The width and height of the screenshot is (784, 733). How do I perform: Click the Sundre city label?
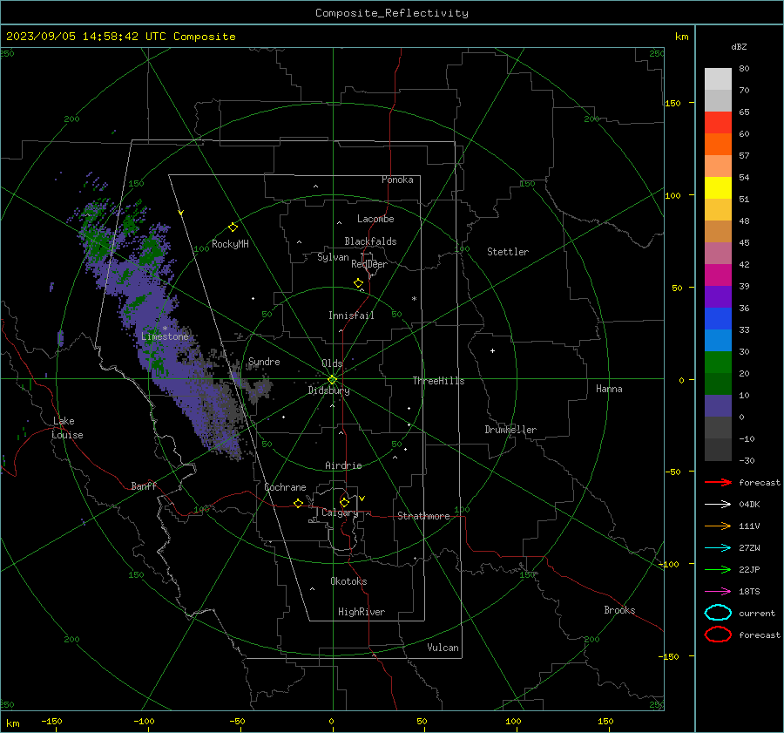[264, 361]
